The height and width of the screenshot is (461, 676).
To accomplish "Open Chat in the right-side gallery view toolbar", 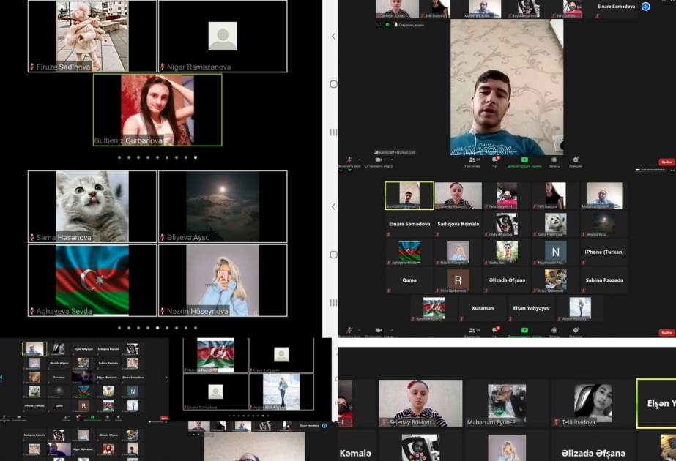I will 496,331.
